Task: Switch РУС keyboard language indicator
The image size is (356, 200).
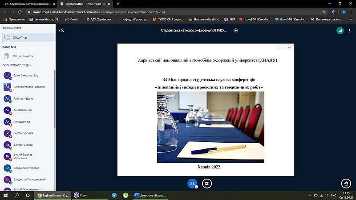Action: 333,195
